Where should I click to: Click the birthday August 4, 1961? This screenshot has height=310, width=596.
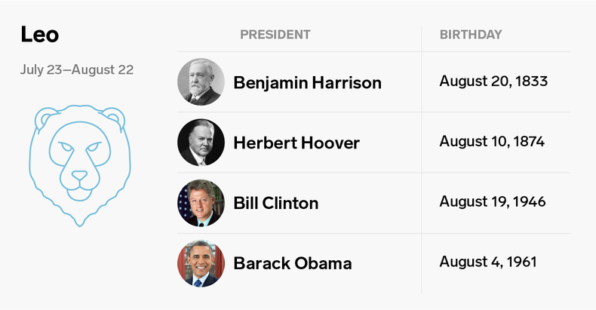(487, 262)
